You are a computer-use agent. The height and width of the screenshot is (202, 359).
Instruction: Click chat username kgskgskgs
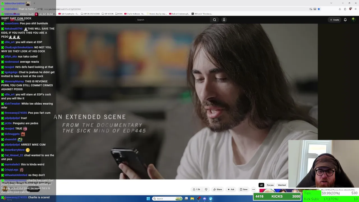(x=11, y=72)
